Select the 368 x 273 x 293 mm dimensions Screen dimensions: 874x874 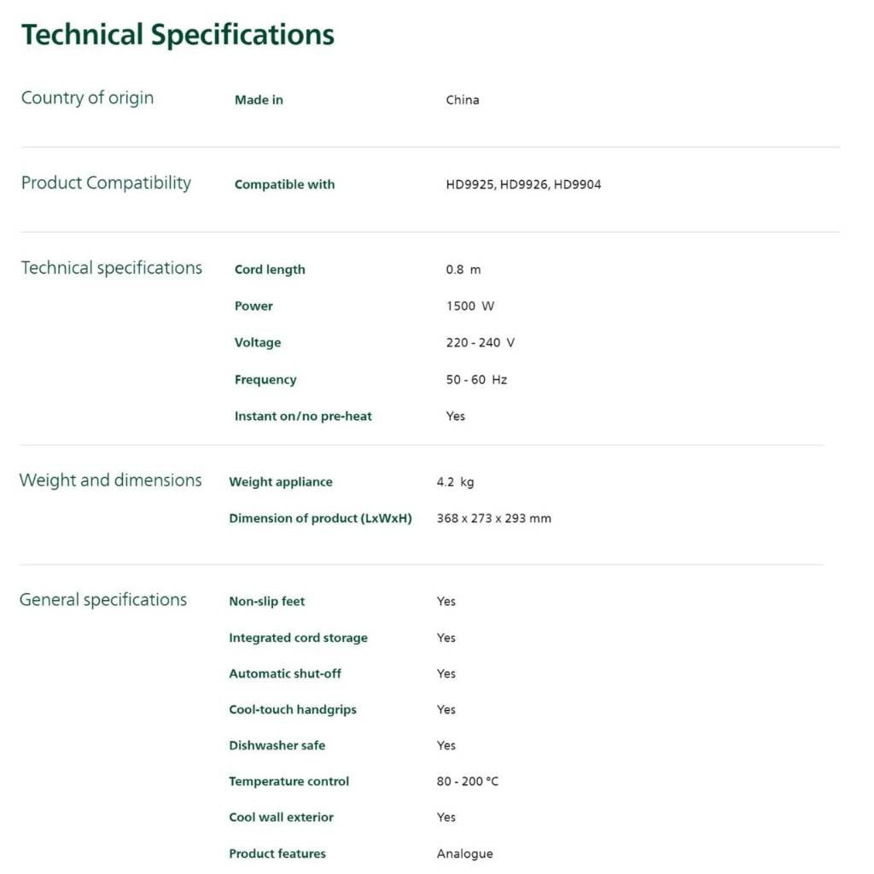coord(493,518)
